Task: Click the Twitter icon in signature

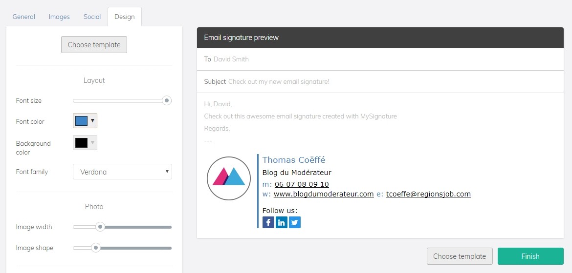Action: 295,222
